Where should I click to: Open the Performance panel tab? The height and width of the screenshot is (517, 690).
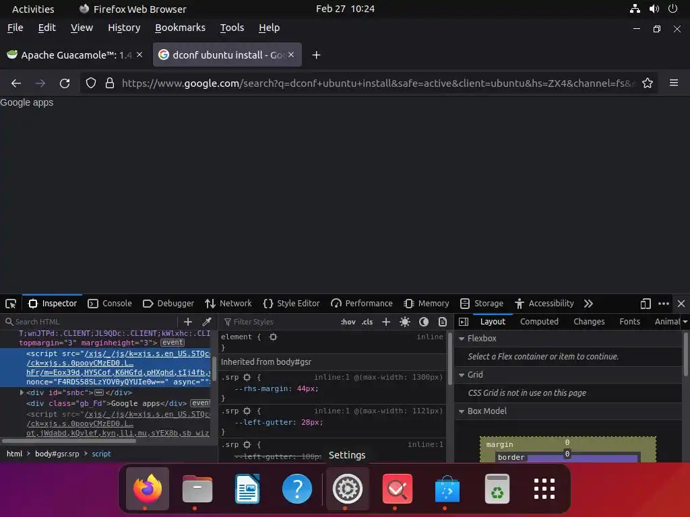pyautogui.click(x=362, y=304)
